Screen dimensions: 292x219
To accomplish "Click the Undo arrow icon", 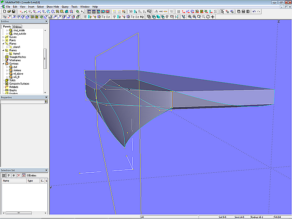I will click(254, 12).
